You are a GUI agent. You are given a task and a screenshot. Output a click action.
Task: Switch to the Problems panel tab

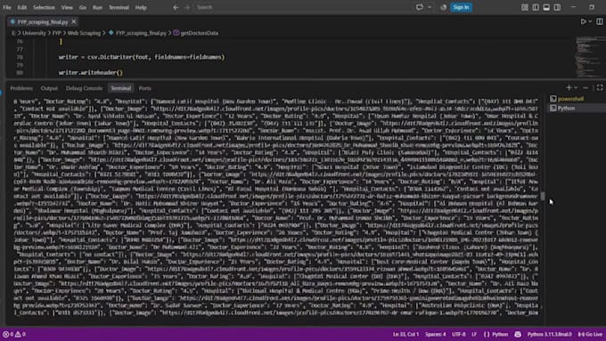pyautogui.click(x=21, y=88)
